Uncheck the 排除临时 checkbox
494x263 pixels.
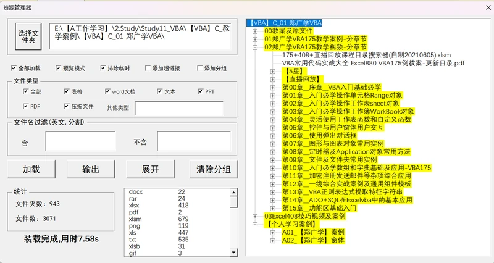click(103, 68)
